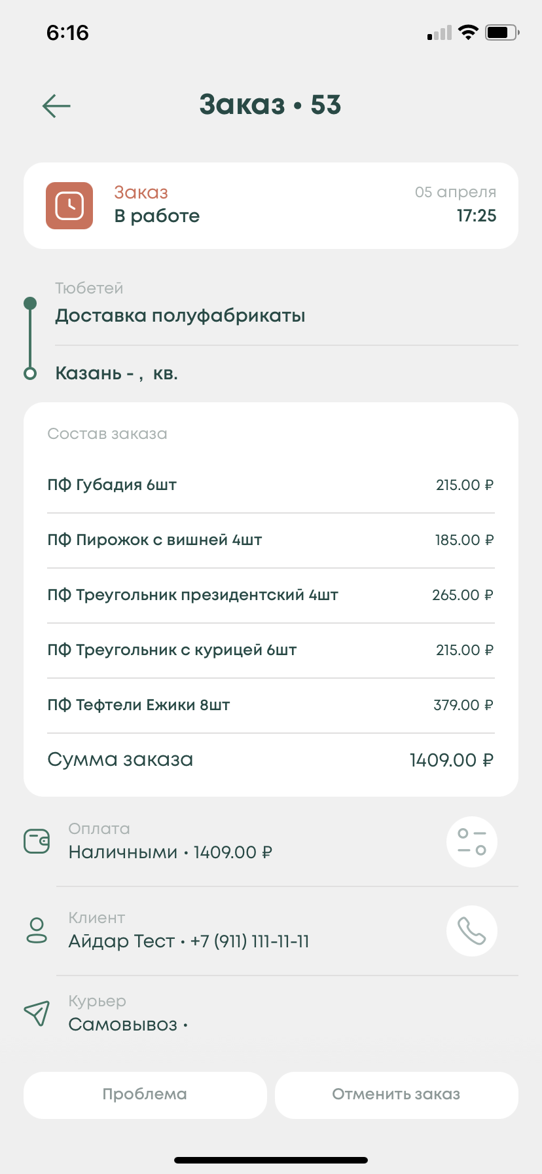This screenshot has height=1174, width=542.
Task: Tap the Сумма заказа total row
Action: tap(270, 760)
